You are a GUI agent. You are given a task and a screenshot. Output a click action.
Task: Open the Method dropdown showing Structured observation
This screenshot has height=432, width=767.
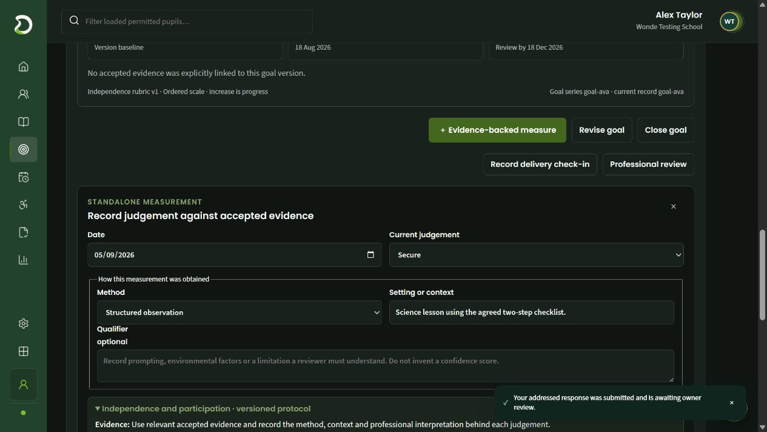click(x=239, y=312)
